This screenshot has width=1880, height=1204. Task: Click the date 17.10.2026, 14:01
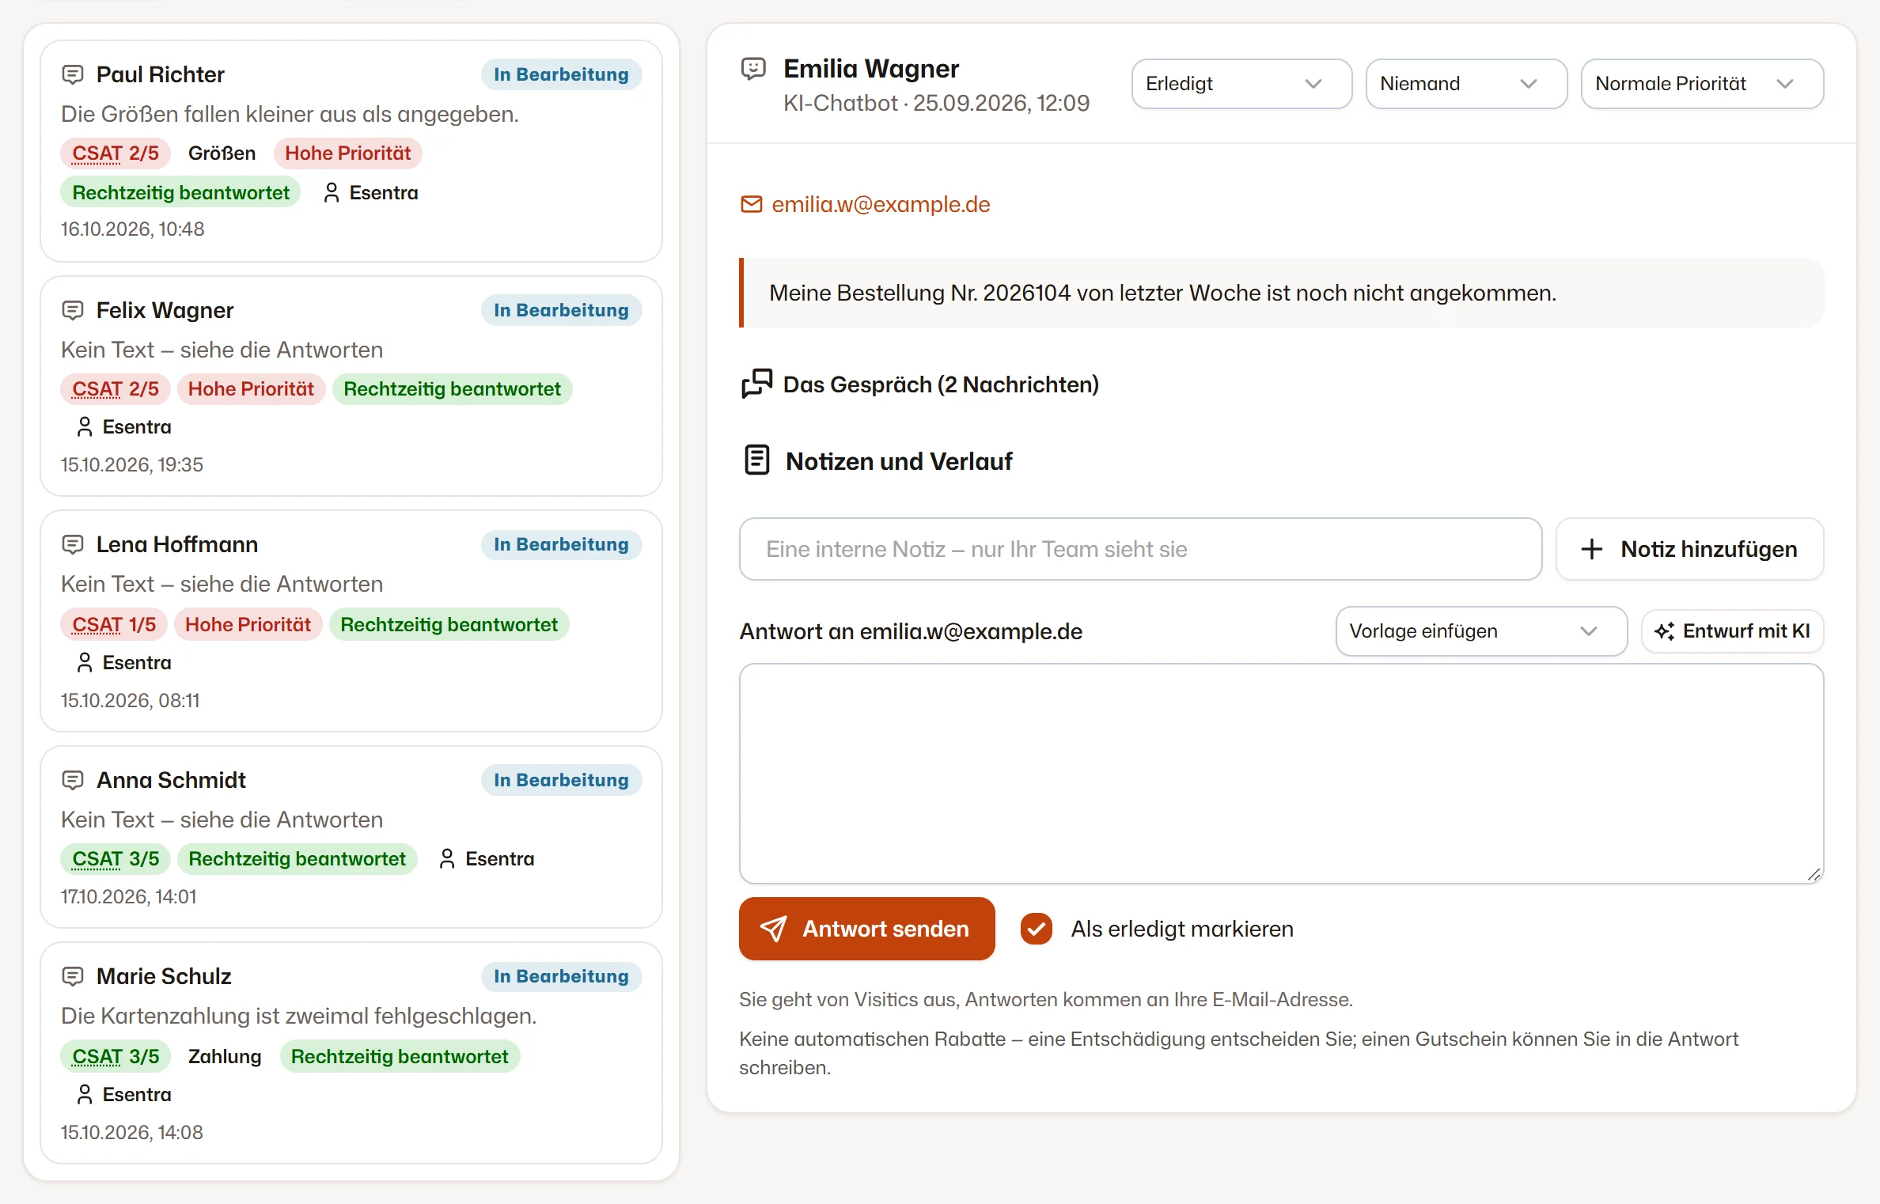point(128,896)
